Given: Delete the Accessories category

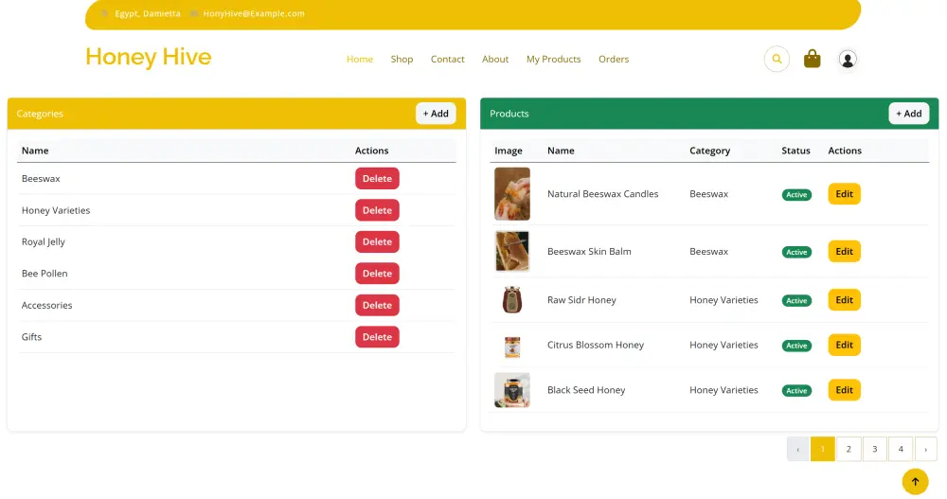Looking at the screenshot, I should (377, 305).
